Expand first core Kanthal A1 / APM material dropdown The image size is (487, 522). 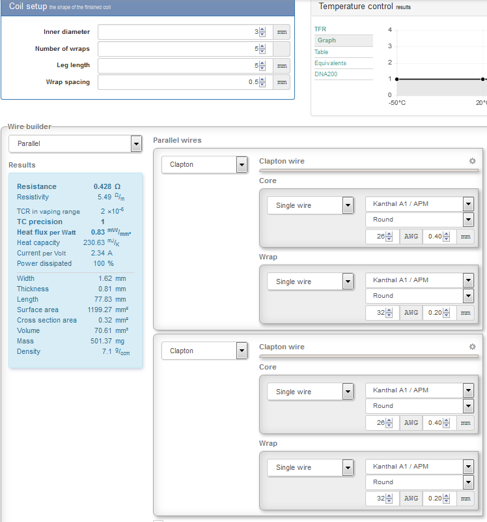[x=419, y=204]
